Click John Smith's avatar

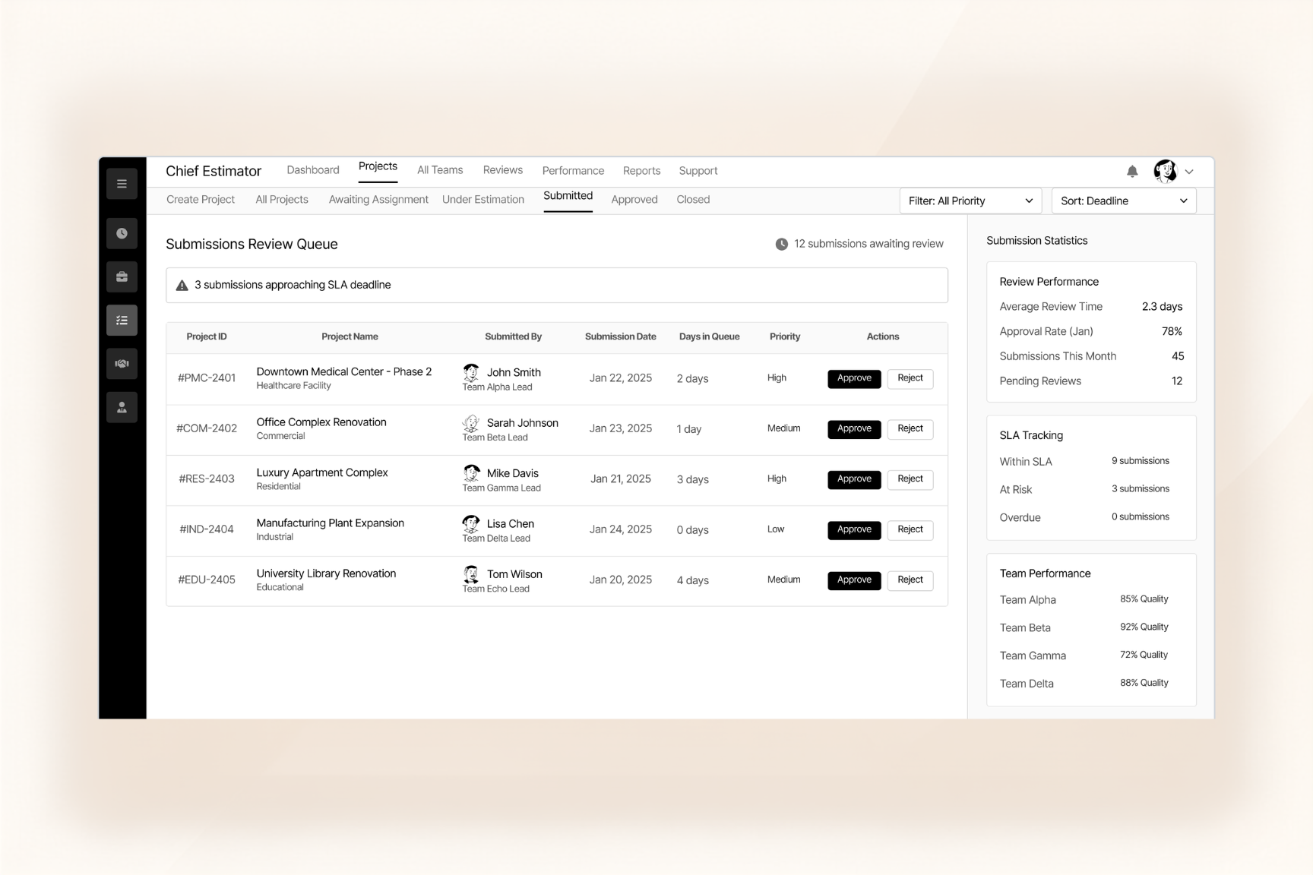(471, 372)
